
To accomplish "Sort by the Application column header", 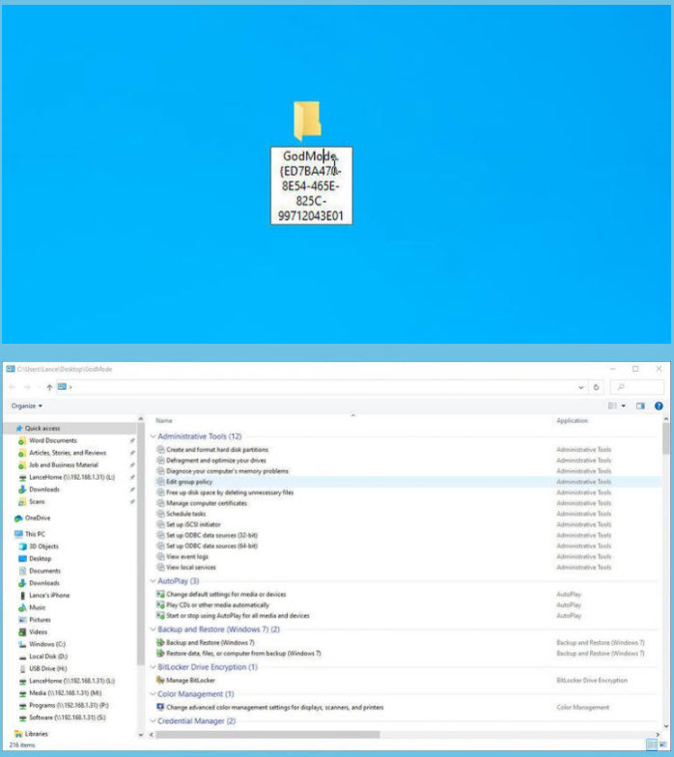I will click(x=572, y=421).
